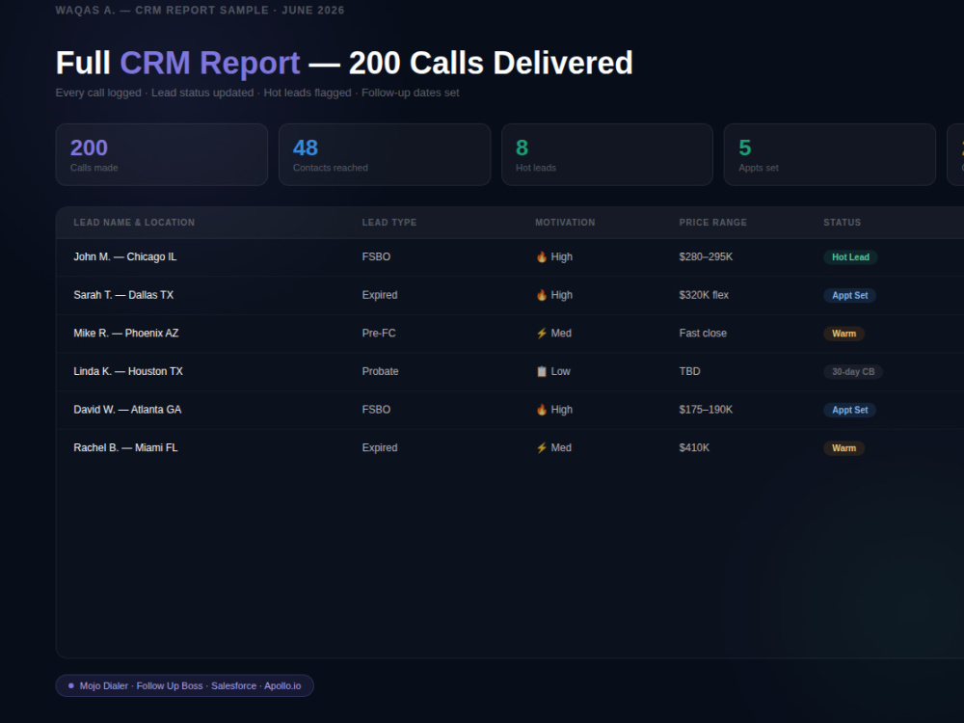Click the Motivation column header
This screenshot has width=964, height=723.
(565, 223)
